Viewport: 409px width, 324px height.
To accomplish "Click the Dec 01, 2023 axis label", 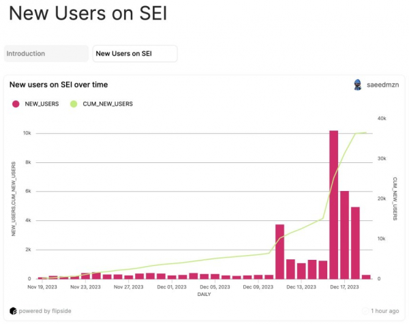I will (172, 287).
